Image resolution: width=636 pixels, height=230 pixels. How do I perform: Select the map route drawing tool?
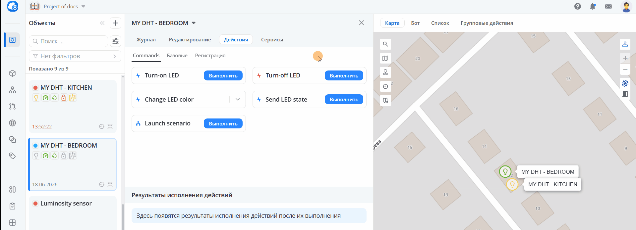(385, 100)
